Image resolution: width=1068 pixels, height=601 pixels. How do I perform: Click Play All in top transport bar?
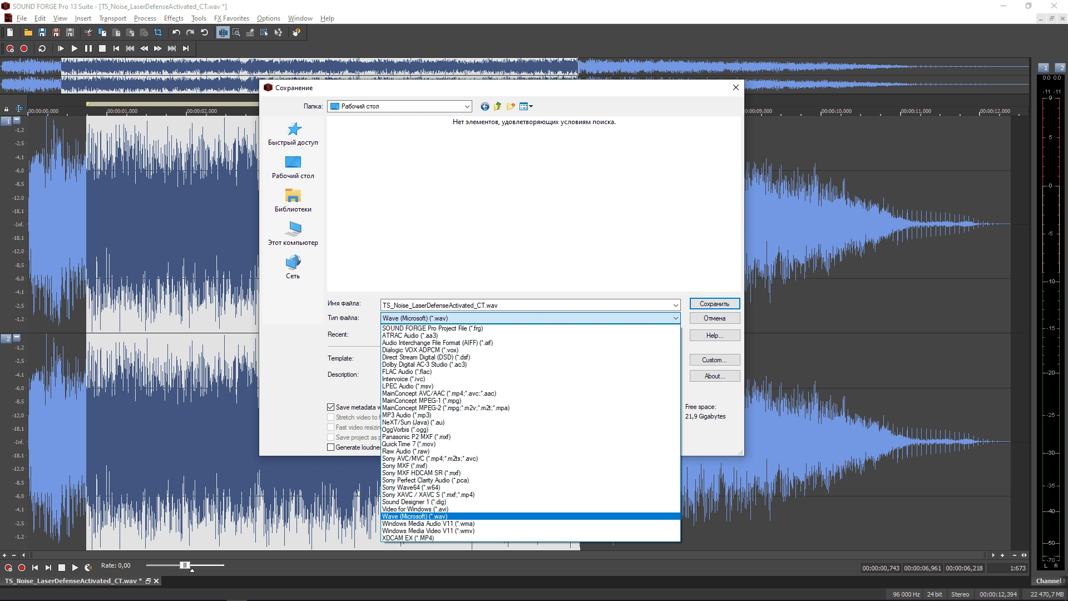click(61, 48)
